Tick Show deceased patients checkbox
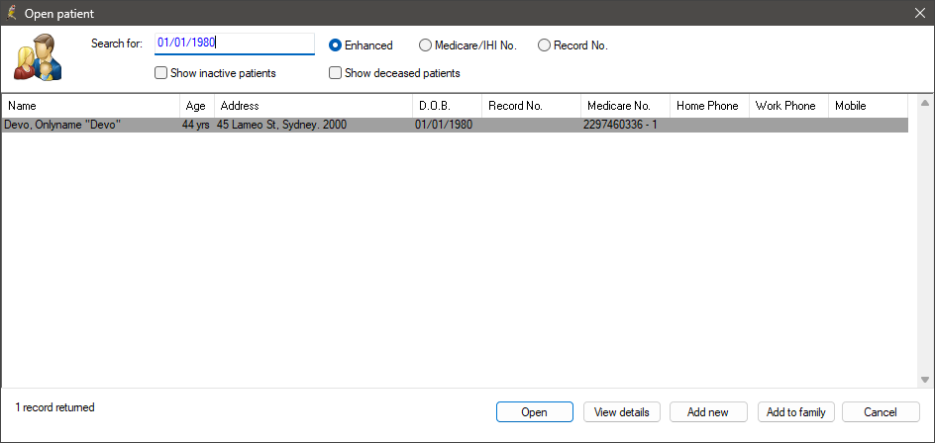The width and height of the screenshot is (935, 443). pos(395,73)
